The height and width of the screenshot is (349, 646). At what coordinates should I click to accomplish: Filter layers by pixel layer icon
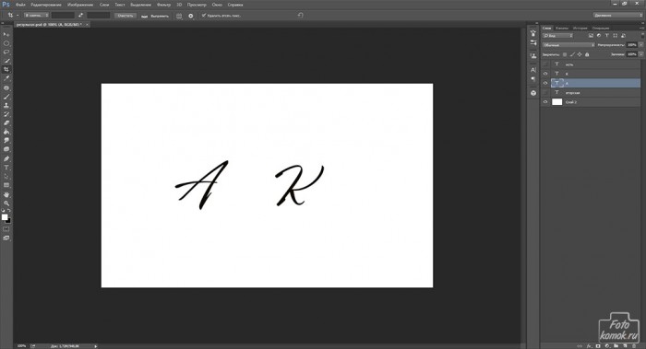(x=591, y=36)
